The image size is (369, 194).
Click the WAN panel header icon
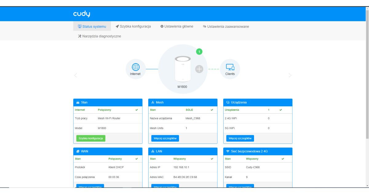pos(78,152)
